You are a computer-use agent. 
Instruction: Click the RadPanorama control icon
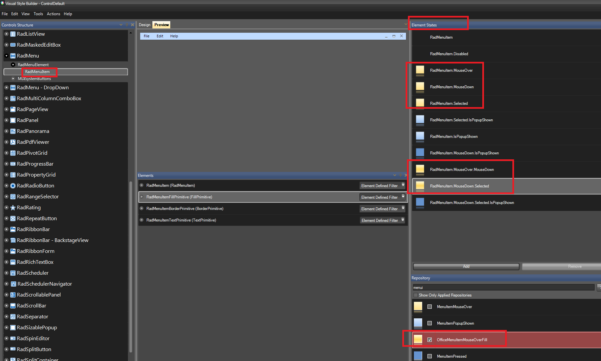[13, 131]
